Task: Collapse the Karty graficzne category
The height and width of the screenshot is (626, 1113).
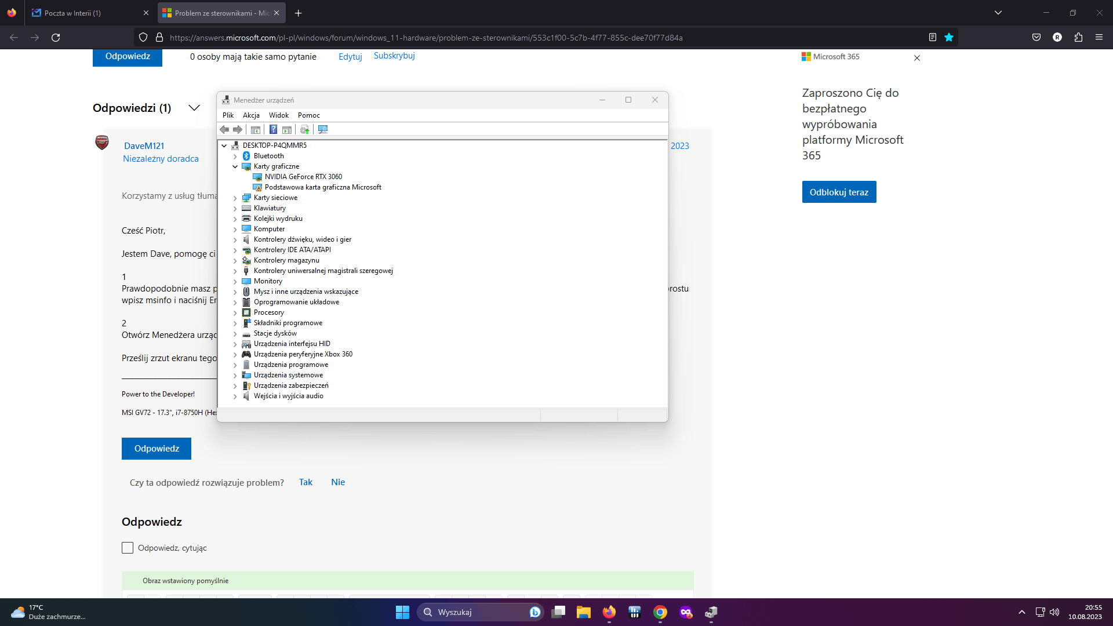Action: pos(235,166)
